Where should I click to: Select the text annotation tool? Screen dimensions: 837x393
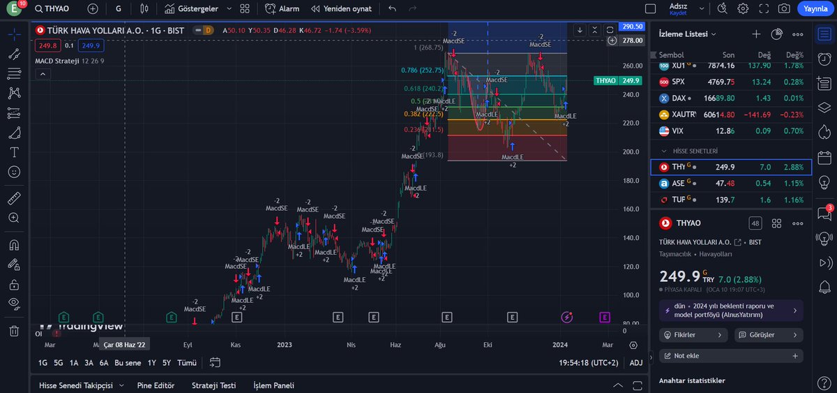tap(14, 152)
